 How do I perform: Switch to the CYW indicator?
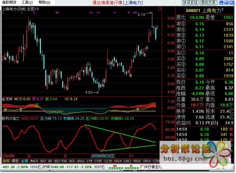coord(89,161)
